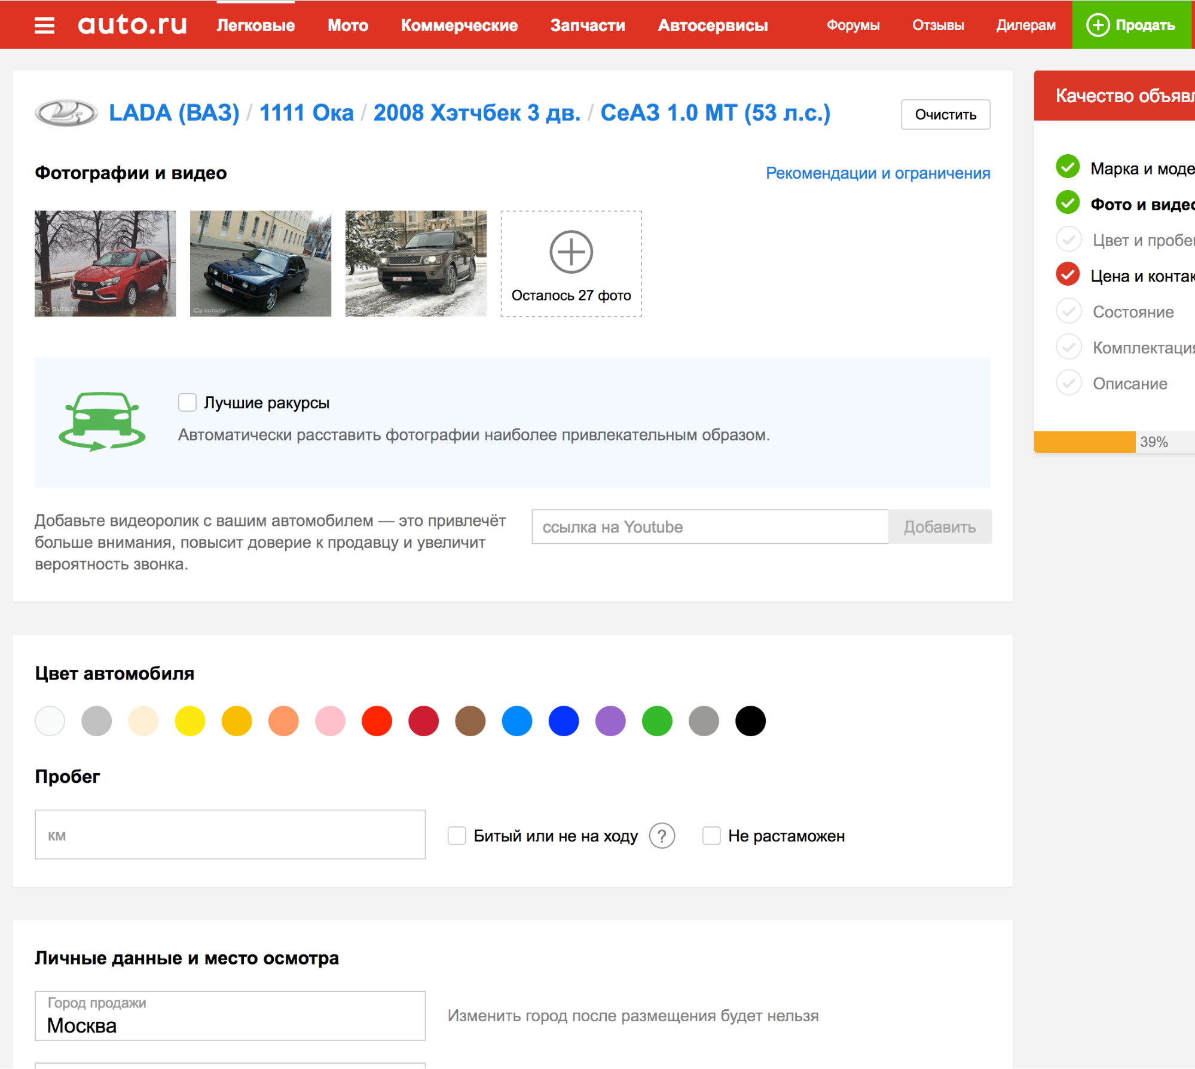This screenshot has height=1069, width=1195.
Task: Click the LADA brand logo icon
Action: click(66, 113)
